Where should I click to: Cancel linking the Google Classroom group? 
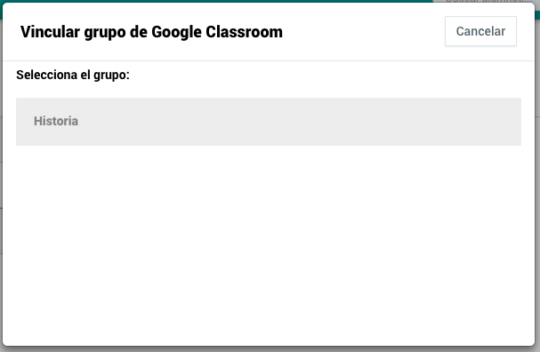click(480, 31)
